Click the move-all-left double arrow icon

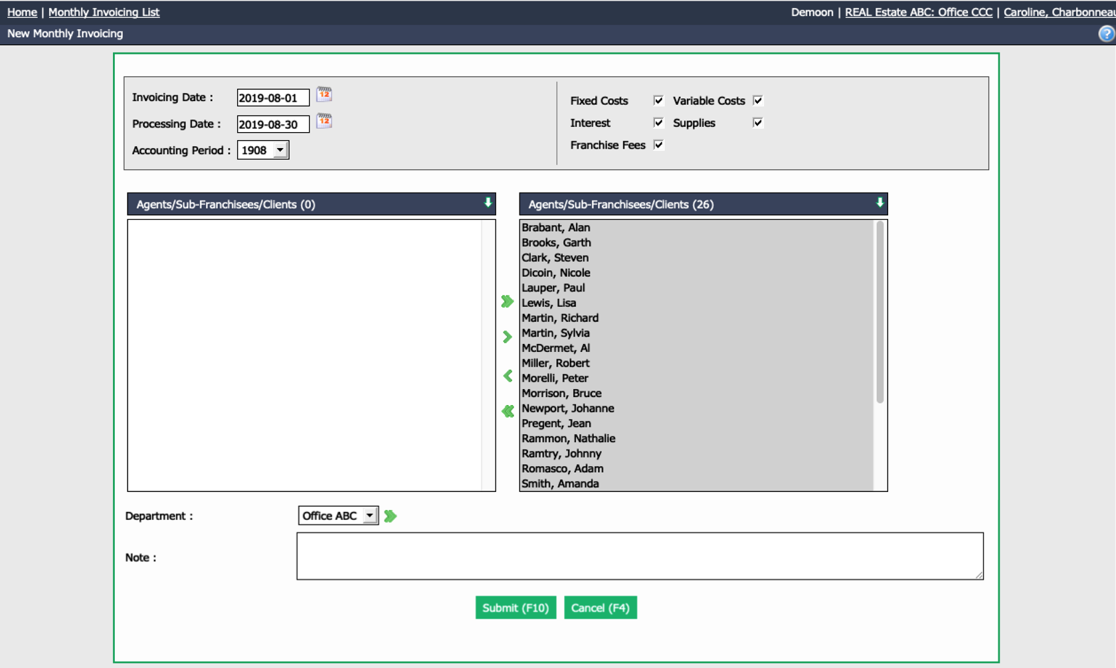508,412
